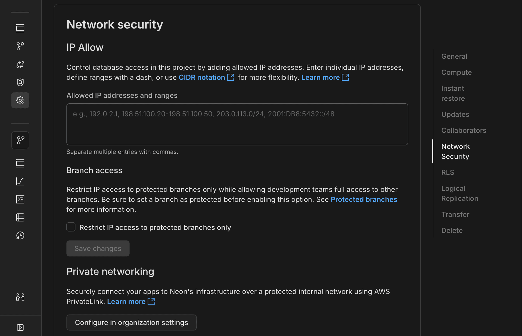Screen dimensions: 522x336
Task: Open the Tables grid icon
Action: pyautogui.click(x=20, y=217)
